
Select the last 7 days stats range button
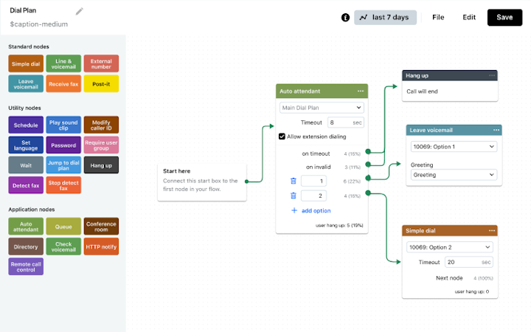[x=386, y=17]
